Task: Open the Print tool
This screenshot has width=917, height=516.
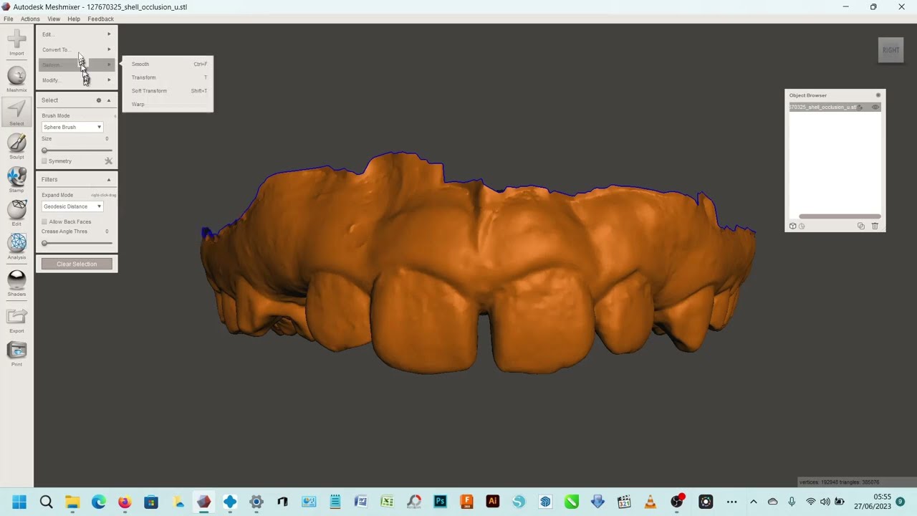Action: (16, 353)
